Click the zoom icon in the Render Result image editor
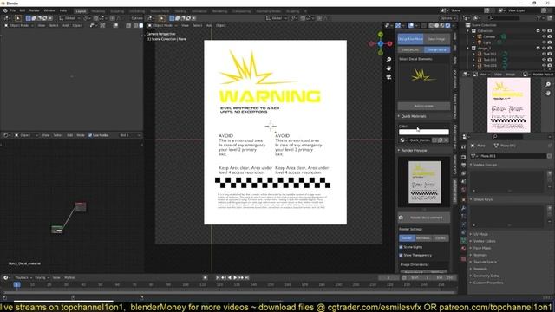The image size is (555, 312). [548, 84]
